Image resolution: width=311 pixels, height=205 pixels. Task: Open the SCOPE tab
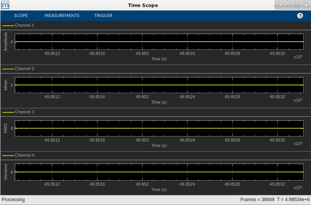(x=21, y=15)
